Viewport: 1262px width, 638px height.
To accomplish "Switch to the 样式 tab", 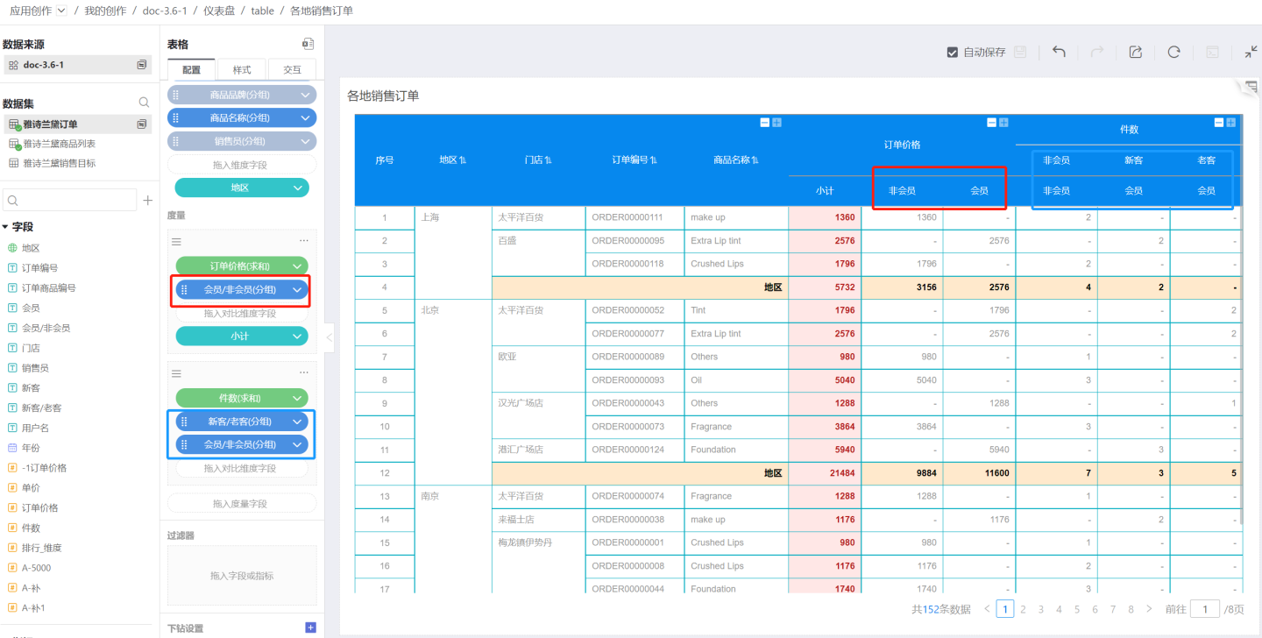I will 241,70.
